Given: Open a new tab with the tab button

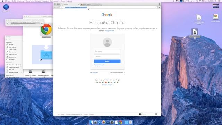Looking at the screenshot, I should tap(100, 5).
